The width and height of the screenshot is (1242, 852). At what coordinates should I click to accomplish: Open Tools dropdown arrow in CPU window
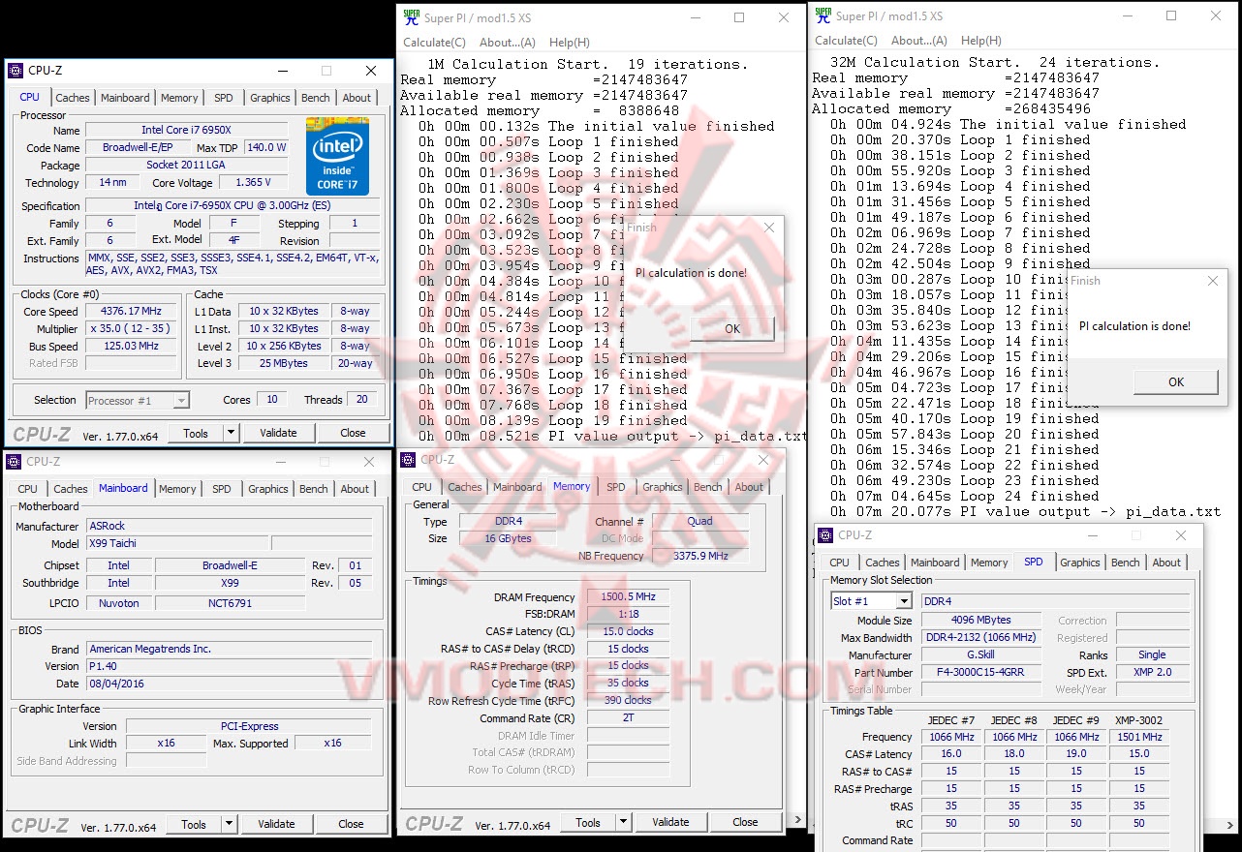[x=230, y=433]
